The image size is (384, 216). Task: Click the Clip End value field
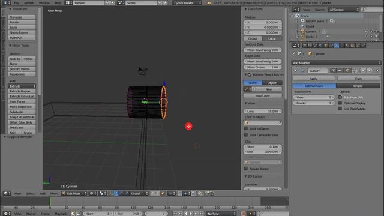click(x=263, y=152)
